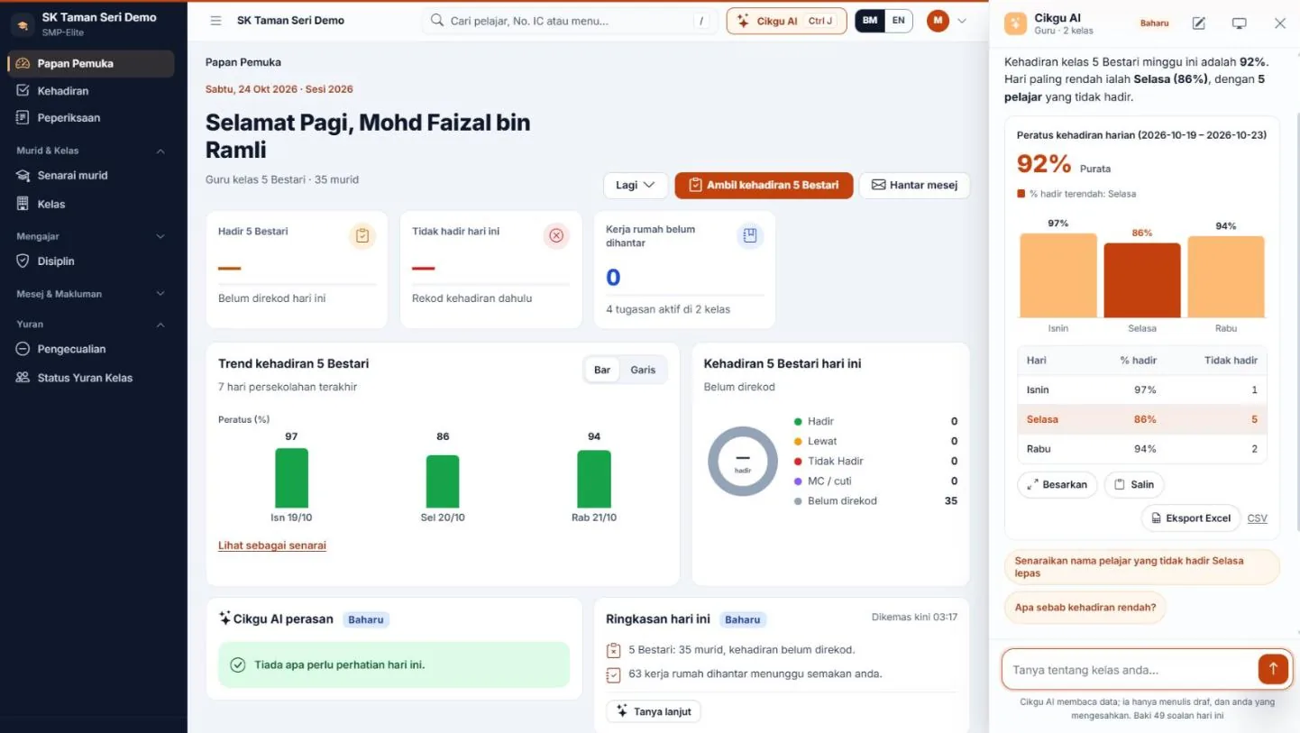Open Disiplin in sidebar
Screen dimensions: 1300x733
[90, 261]
